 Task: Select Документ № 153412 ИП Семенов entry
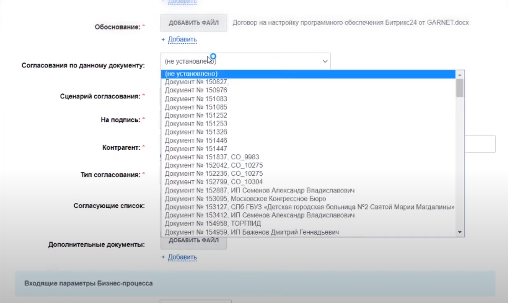308,215
